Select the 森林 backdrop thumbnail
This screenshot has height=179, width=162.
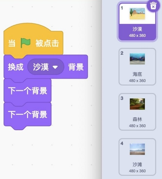137,112
